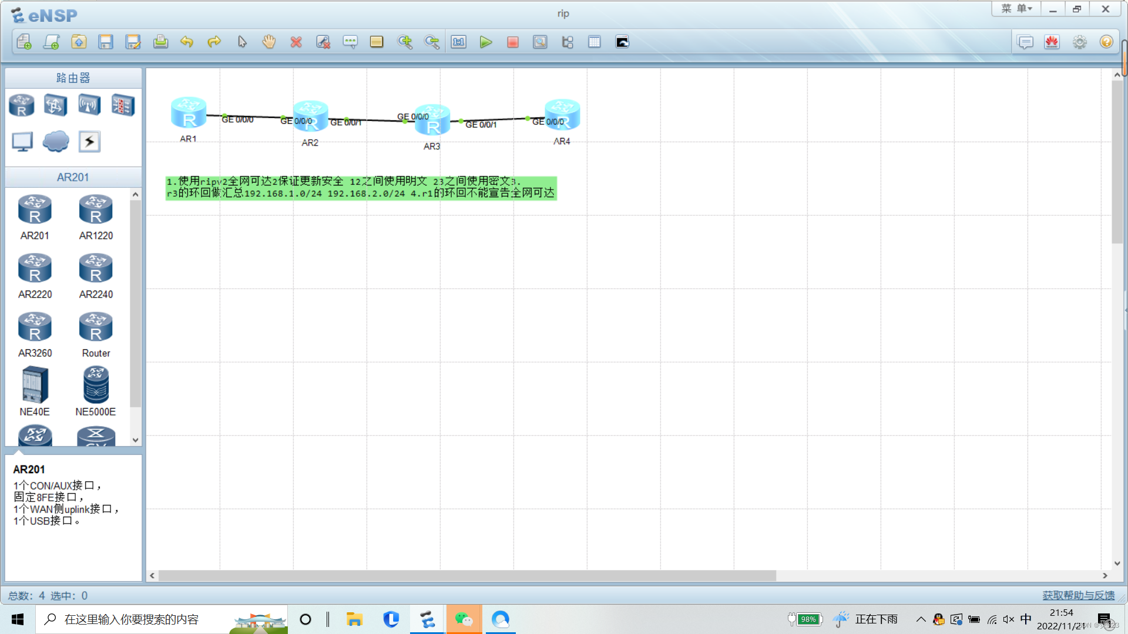Click the text note tool icon
Viewport: 1128px width, 634px height.
[350, 42]
